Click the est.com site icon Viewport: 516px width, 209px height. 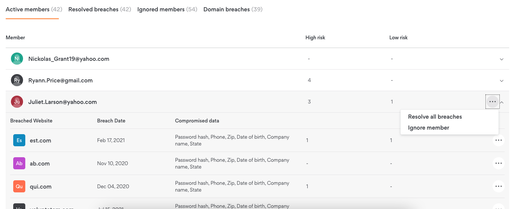tap(19, 141)
